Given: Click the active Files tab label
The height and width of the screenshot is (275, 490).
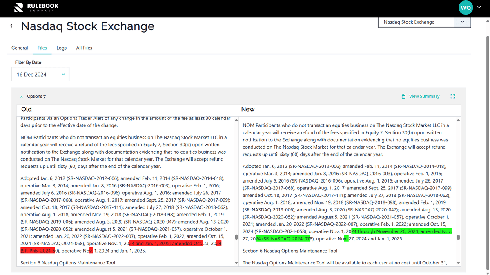Looking at the screenshot, I should [42, 48].
